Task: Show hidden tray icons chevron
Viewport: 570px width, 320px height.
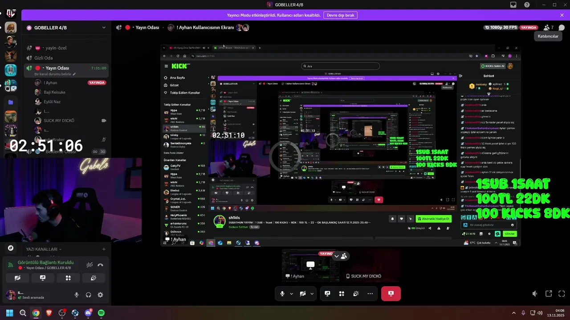Action: (513, 313)
